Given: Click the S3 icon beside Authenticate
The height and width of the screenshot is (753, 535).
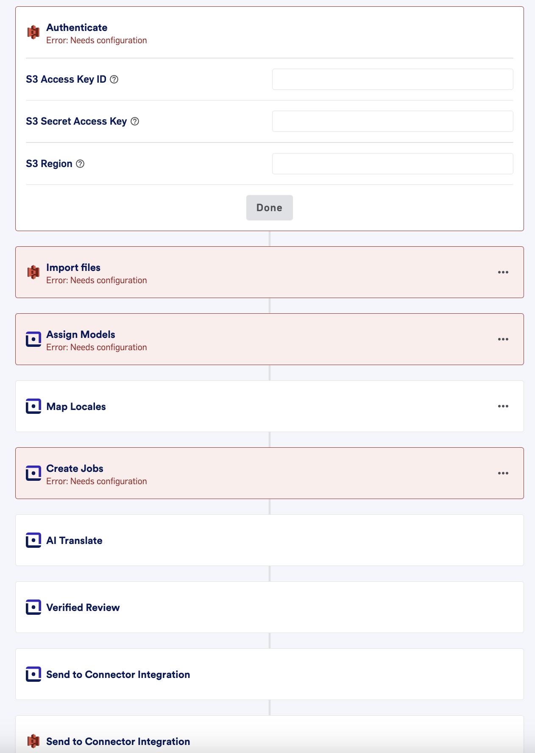Looking at the screenshot, I should [33, 32].
